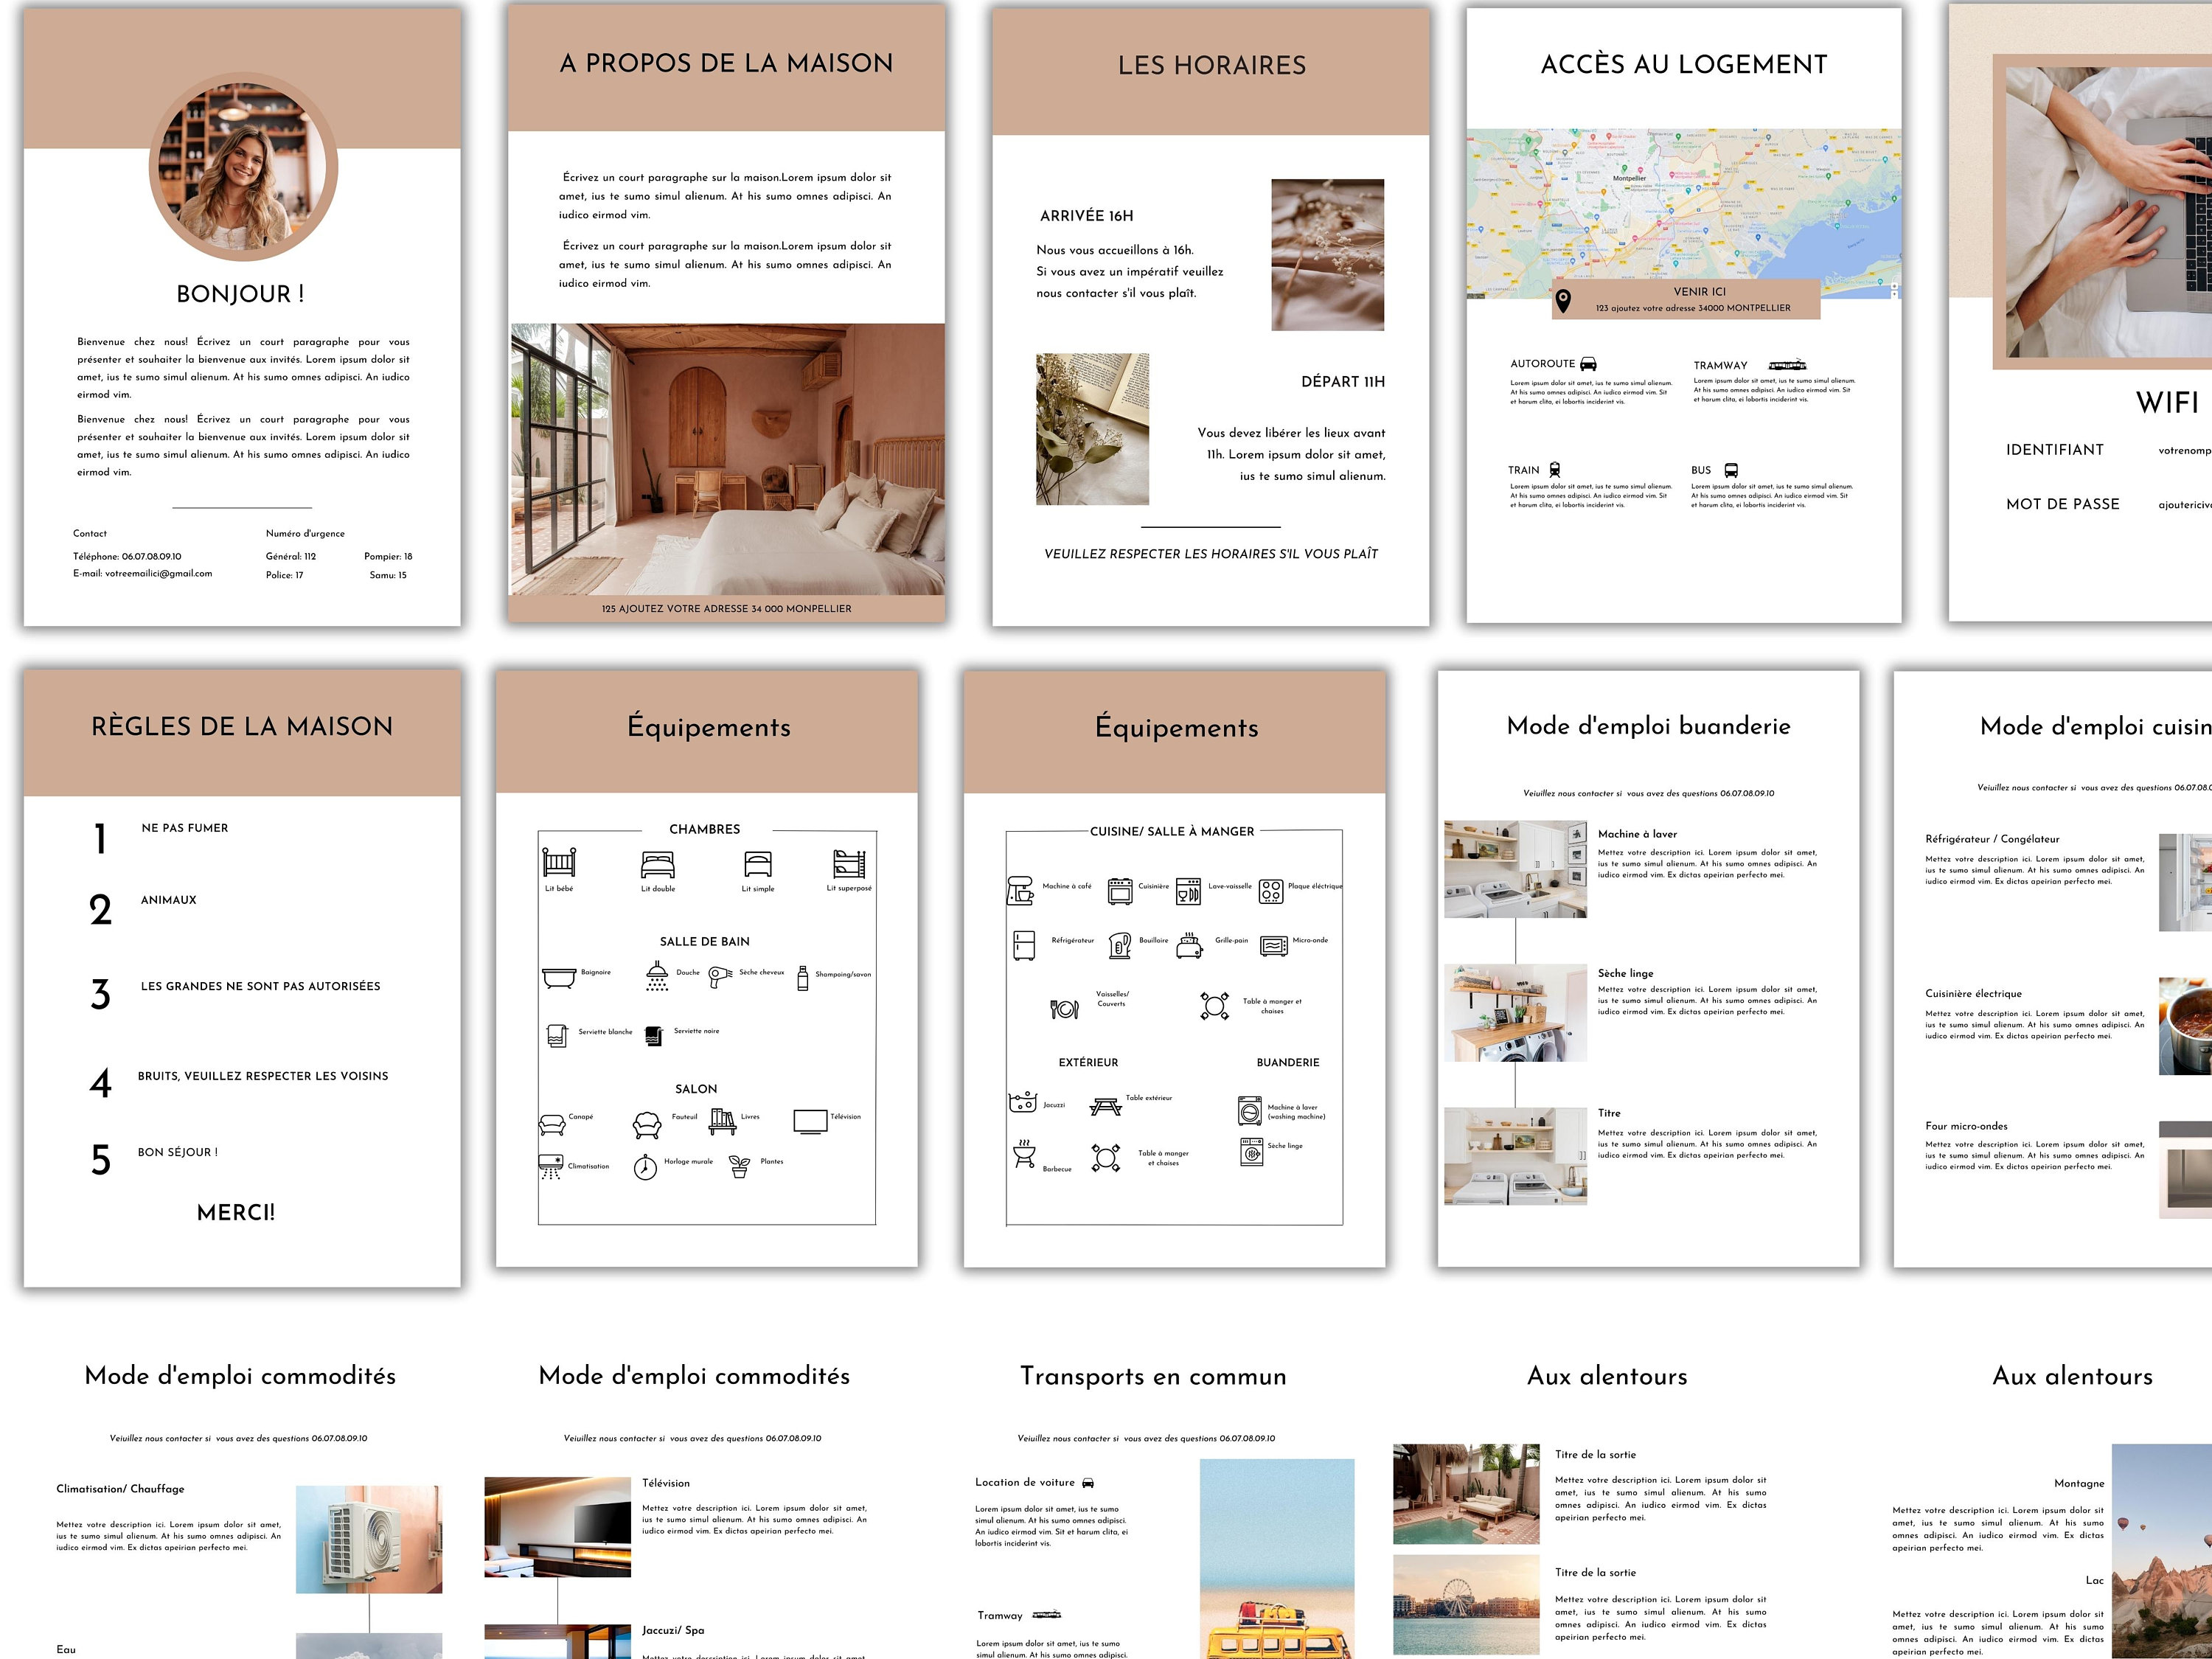The image size is (2212, 1659).
Task: Select the VEUILLEZ RESPECTER LES HORAIRES notice
Action: point(1211,554)
